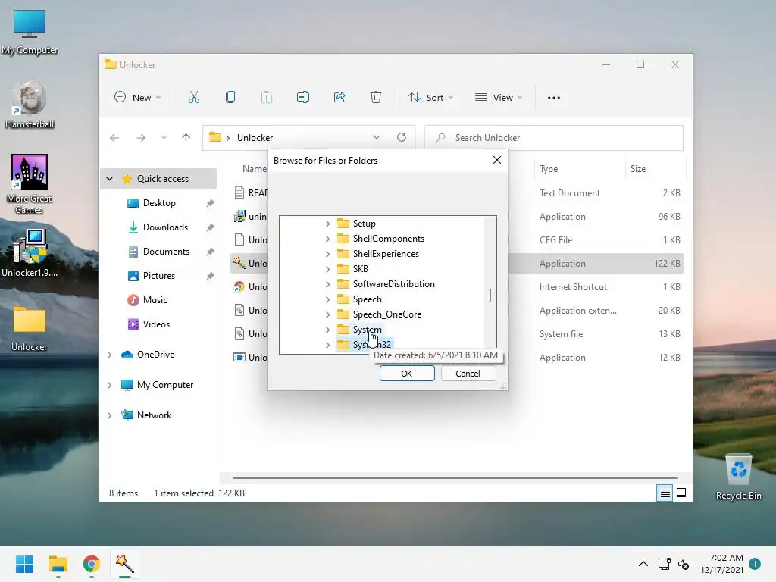Screen dimensions: 776x582
Task: Click the volume muted tray icon
Action: click(x=684, y=564)
